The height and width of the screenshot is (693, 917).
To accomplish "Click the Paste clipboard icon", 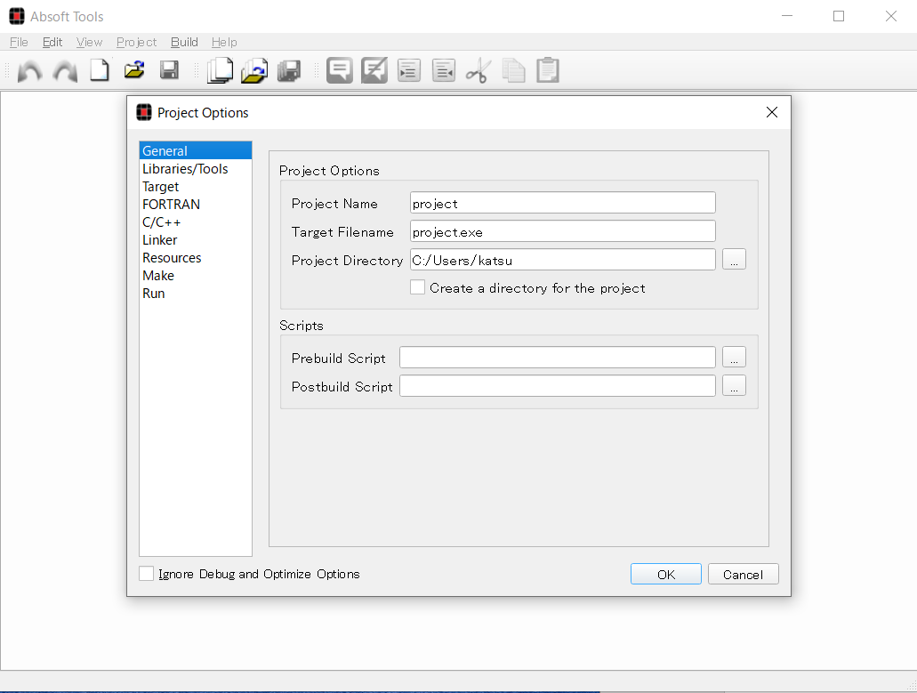I will (548, 70).
